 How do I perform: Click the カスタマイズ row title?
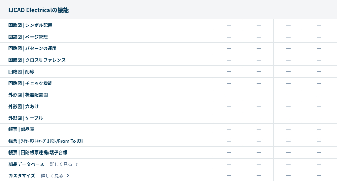coord(22,176)
